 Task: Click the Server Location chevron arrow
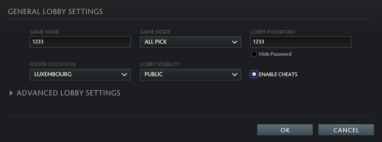pyautogui.click(x=124, y=75)
